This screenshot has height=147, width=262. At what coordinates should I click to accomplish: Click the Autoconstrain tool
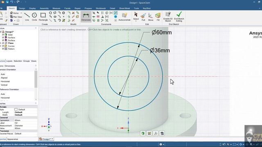(x=124, y=17)
